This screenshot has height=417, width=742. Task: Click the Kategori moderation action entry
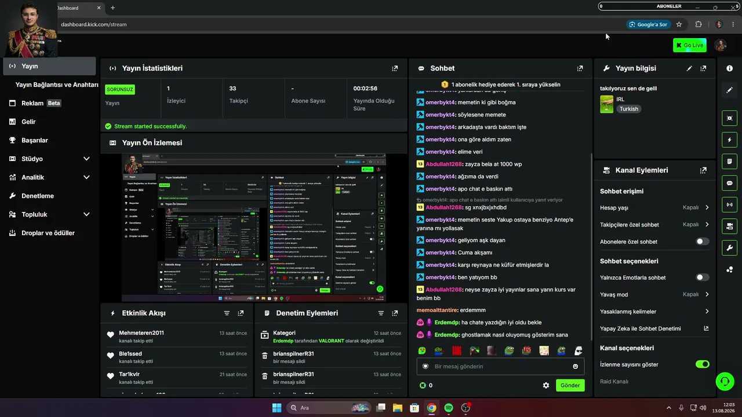(330, 336)
